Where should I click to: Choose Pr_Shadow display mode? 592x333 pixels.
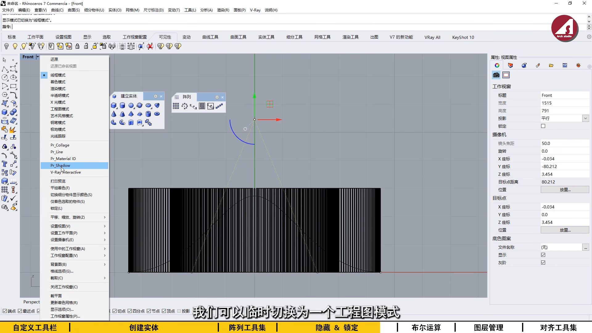[x=74, y=166]
